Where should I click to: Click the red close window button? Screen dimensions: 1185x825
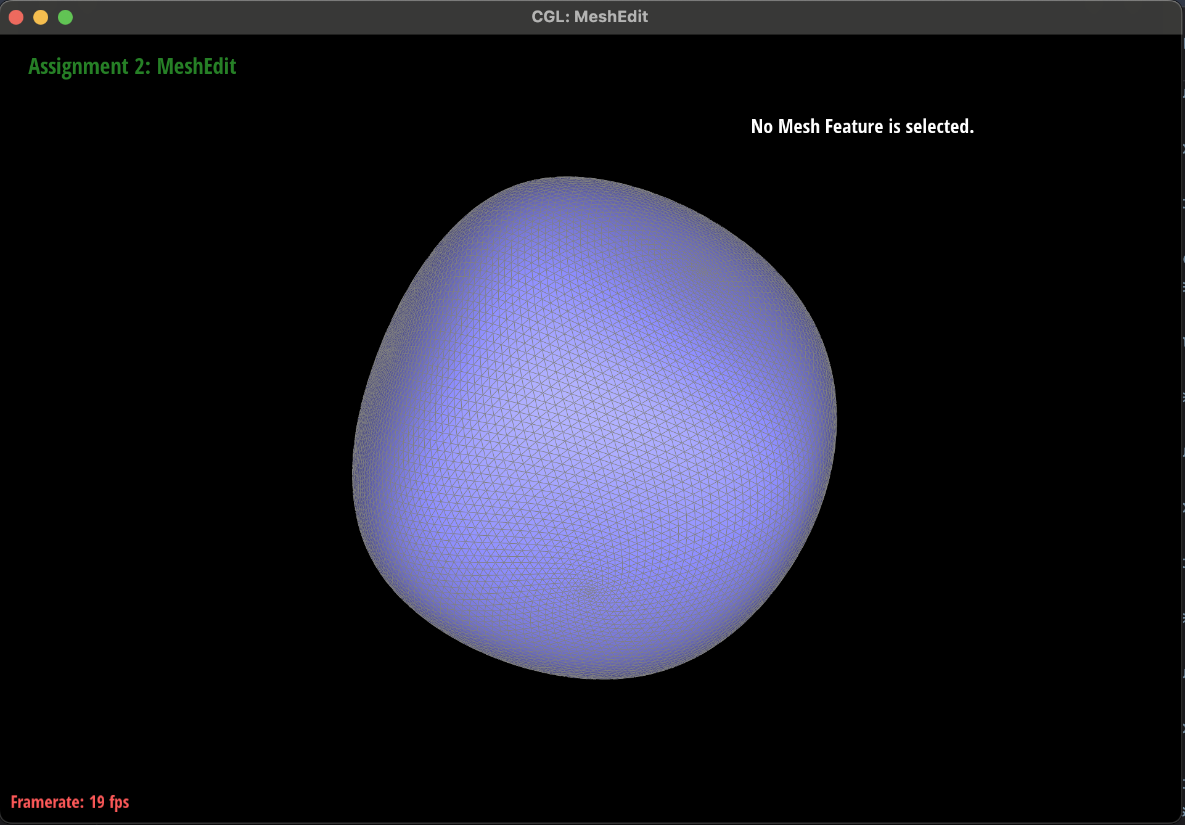17,17
